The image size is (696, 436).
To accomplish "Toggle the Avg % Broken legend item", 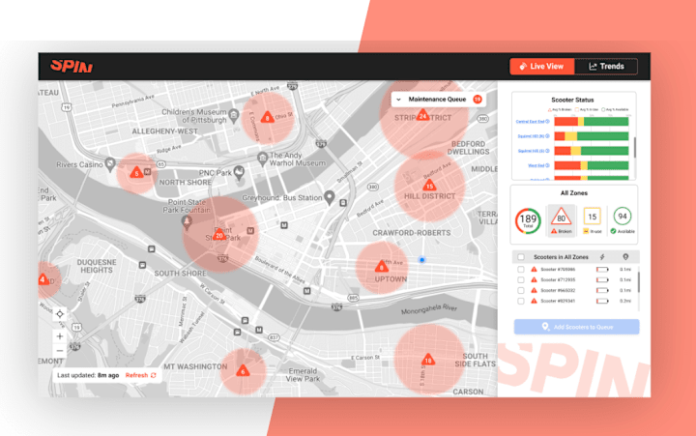I will click(x=560, y=109).
